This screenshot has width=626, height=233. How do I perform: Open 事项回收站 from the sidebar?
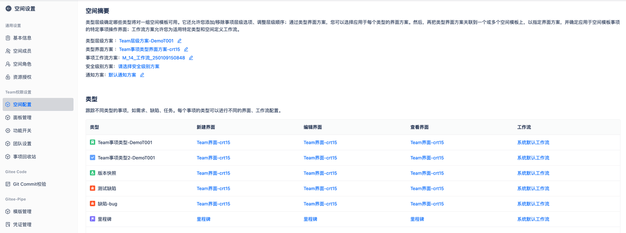click(24, 156)
